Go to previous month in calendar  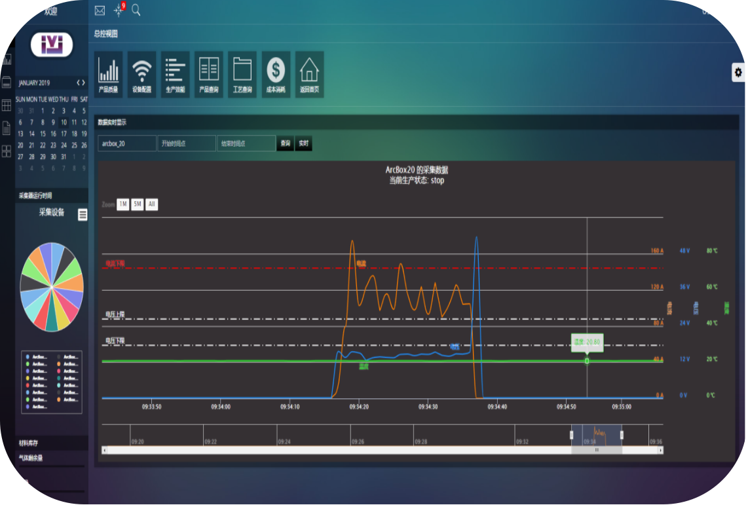tap(78, 83)
